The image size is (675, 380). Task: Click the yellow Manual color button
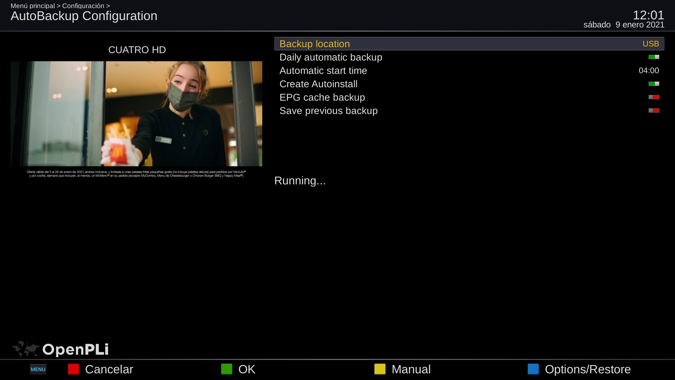[380, 369]
